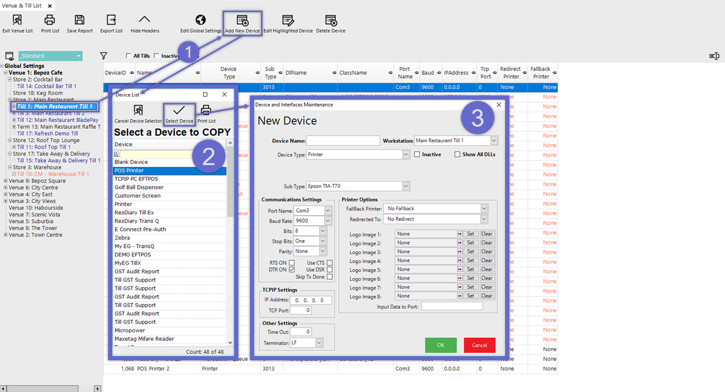Click the Print List toolbar icon
The height and width of the screenshot is (392, 725).
(x=50, y=21)
